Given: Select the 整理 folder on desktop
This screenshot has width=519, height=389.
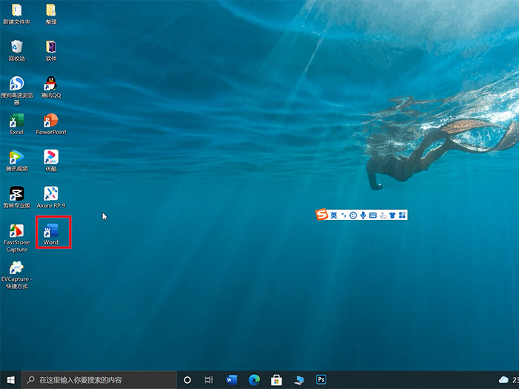Looking at the screenshot, I should 51,14.
